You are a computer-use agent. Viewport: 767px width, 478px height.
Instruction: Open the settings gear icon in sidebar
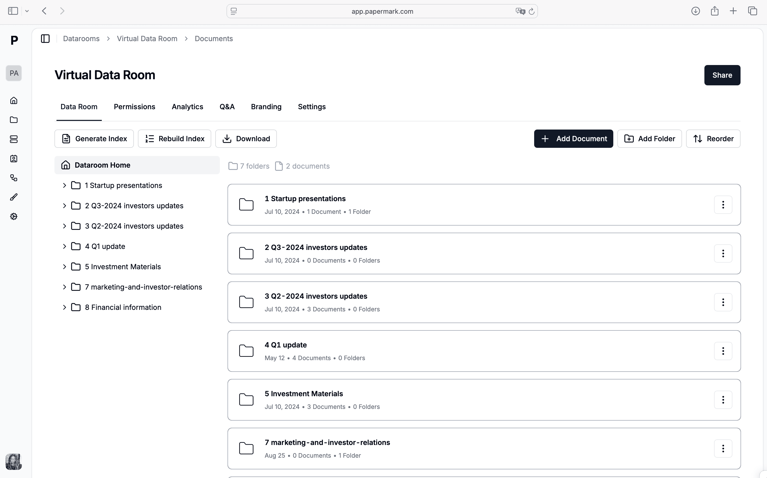pyautogui.click(x=14, y=216)
